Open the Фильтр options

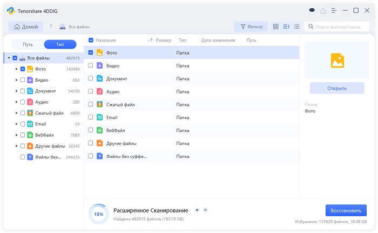tap(250, 26)
